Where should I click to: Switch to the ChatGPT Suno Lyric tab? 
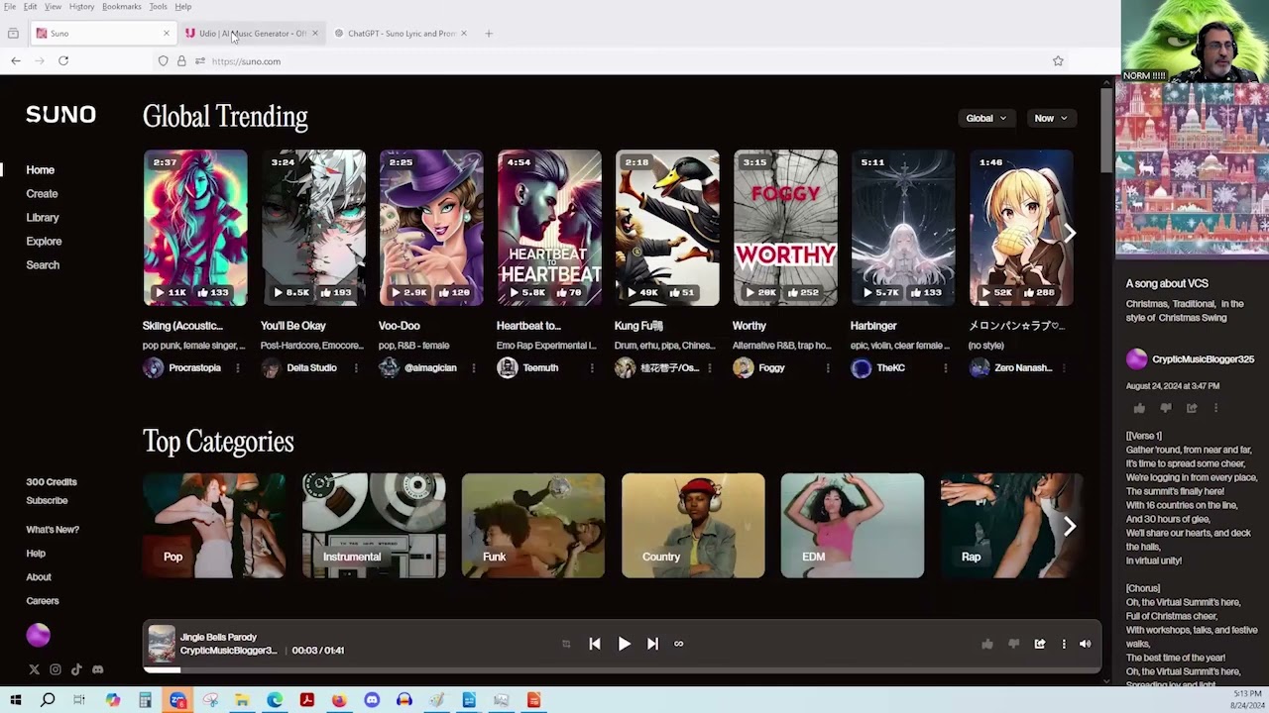tap(401, 33)
